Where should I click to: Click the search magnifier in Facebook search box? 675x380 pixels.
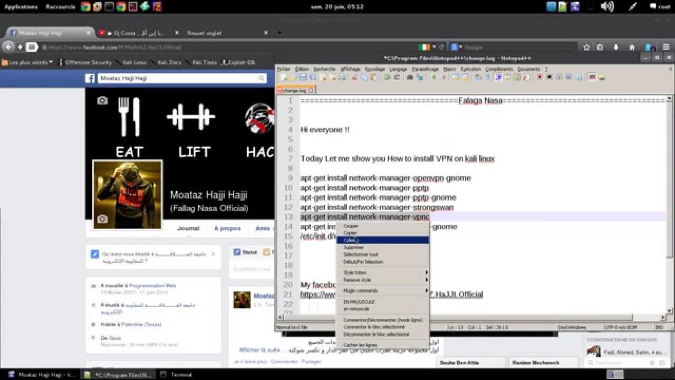[x=261, y=78]
